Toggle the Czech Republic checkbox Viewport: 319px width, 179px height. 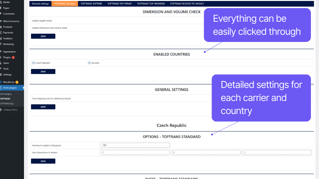click(x=34, y=63)
